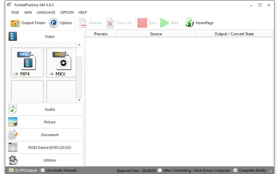279x174 pixels.
Task: Click the Utilities film reel icon
Action: tap(13, 160)
